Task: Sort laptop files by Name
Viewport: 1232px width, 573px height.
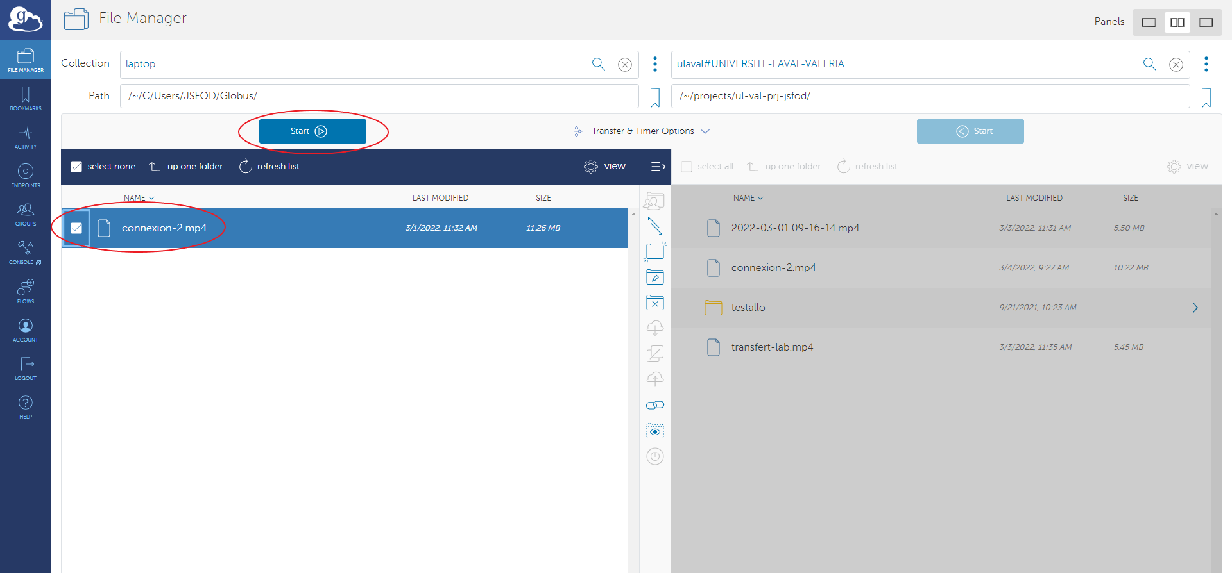Action: click(139, 198)
